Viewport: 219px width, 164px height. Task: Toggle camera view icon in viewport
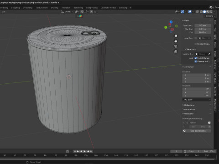pos(176,46)
